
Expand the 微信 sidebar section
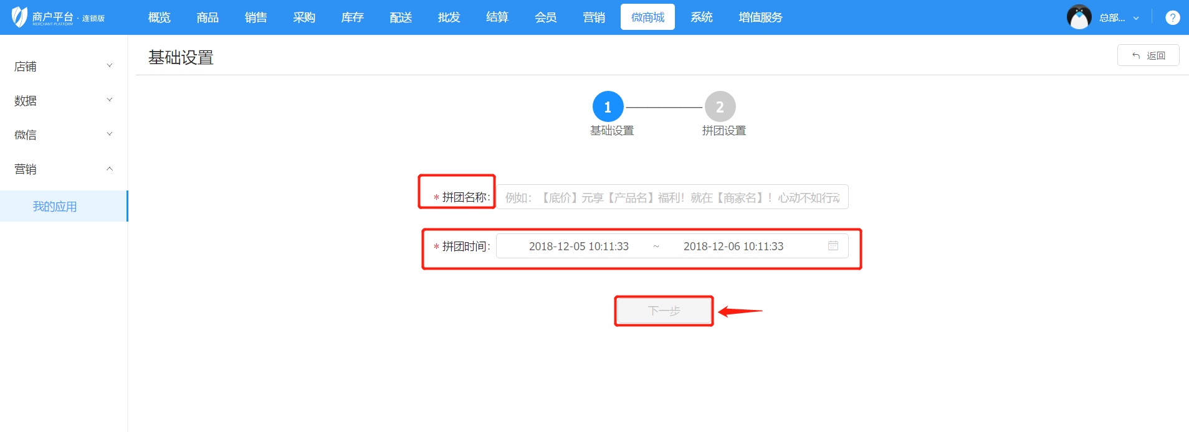[62, 135]
